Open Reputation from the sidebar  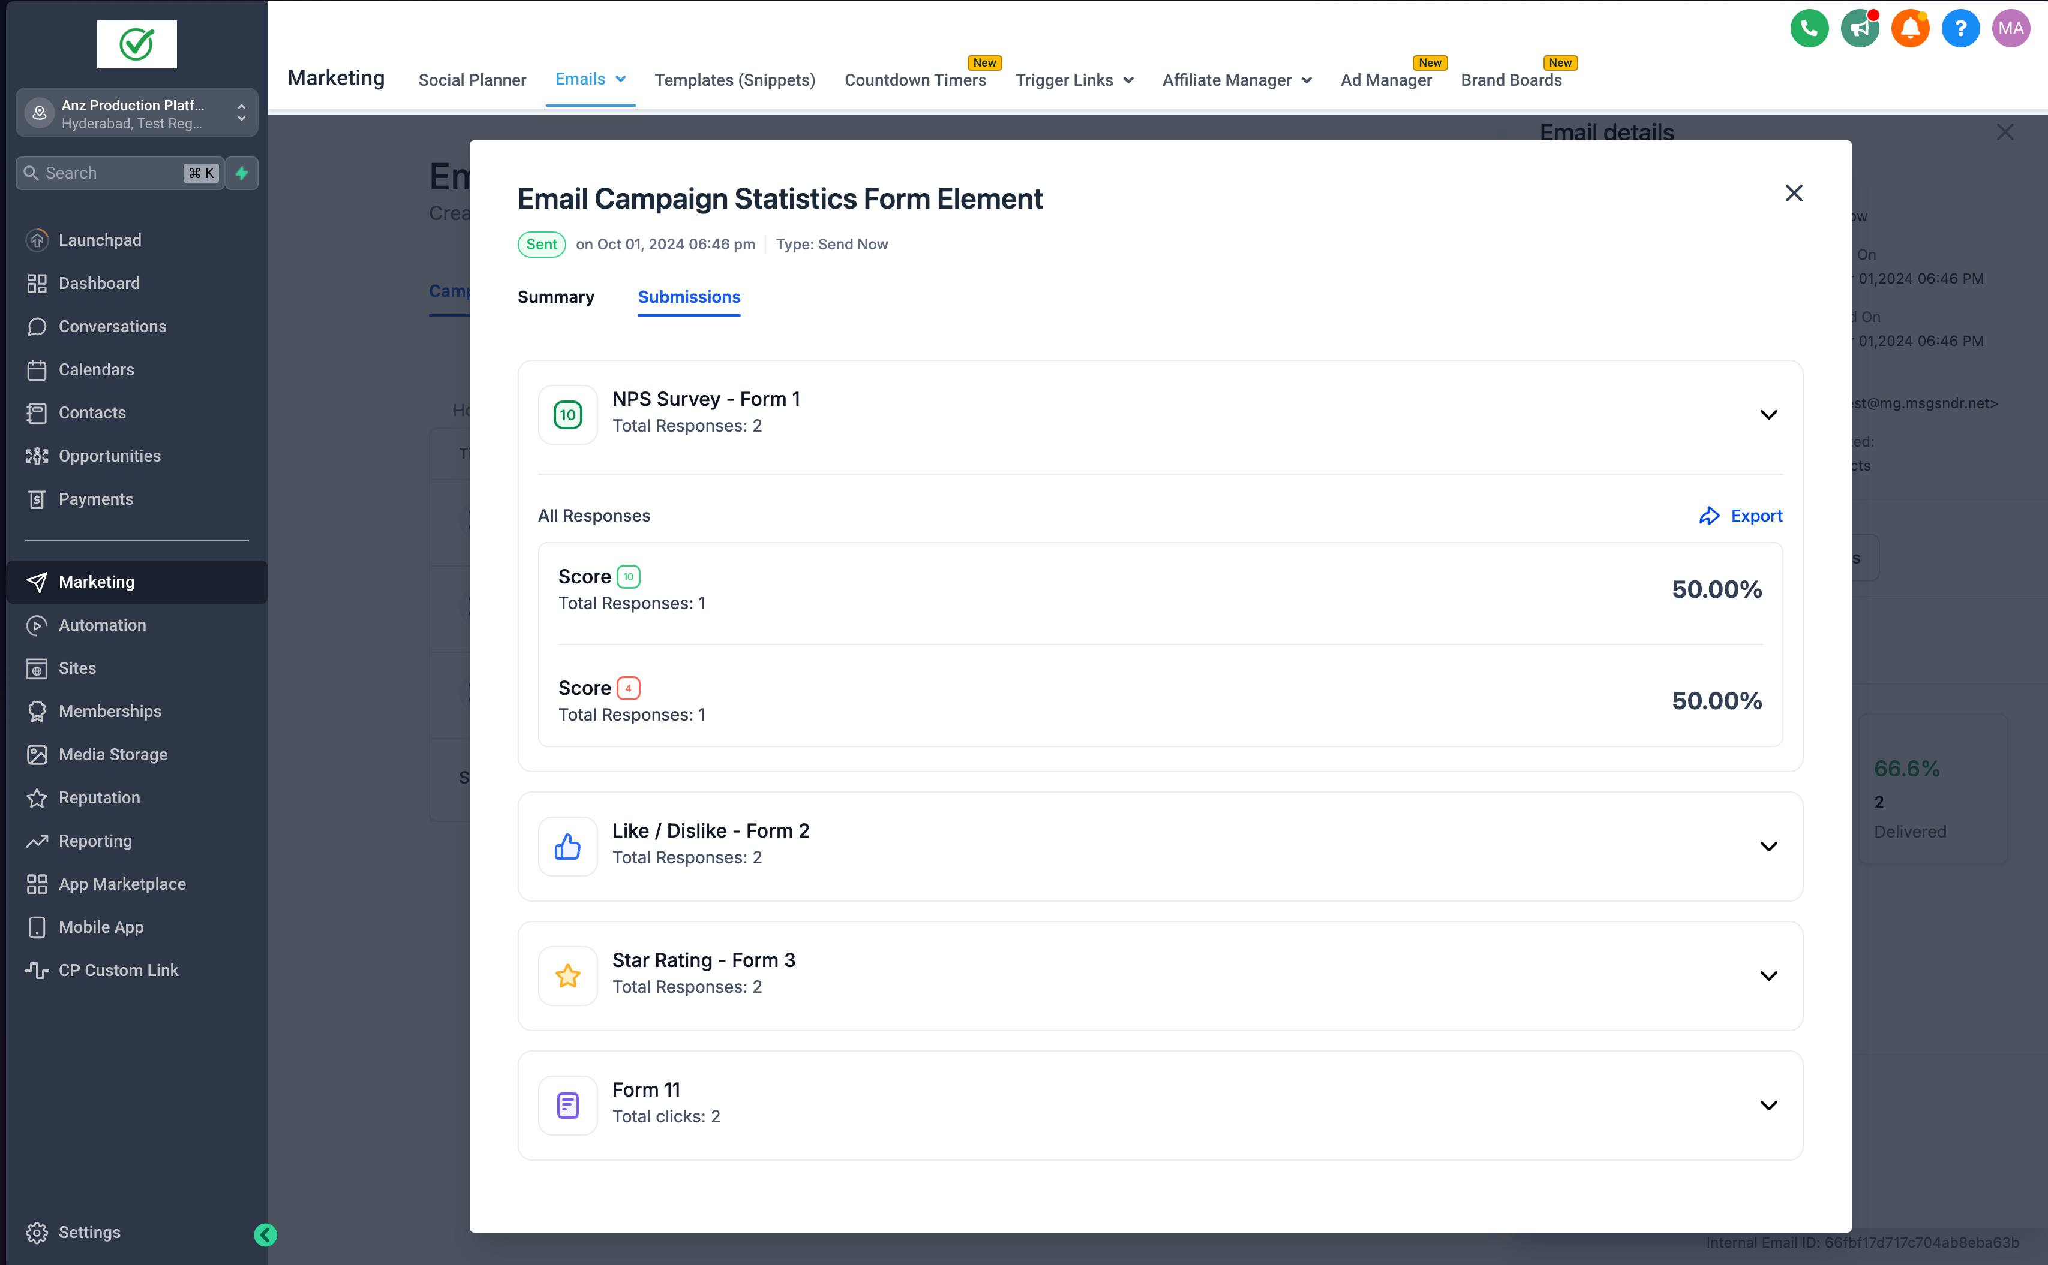pyautogui.click(x=99, y=797)
